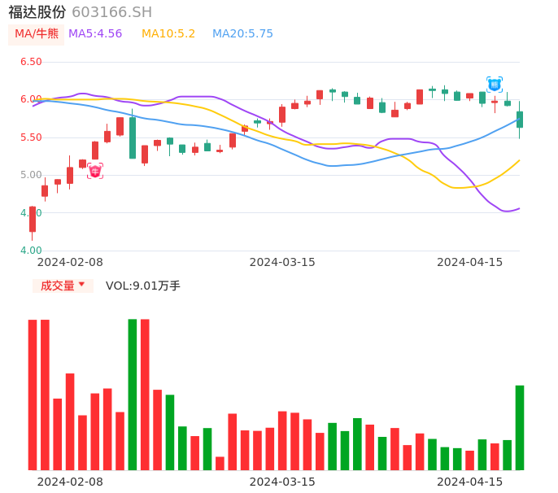Image resolution: width=558 pixels, height=493 pixels.
Task: Toggle the MA5 purple line legend
Action: click(x=95, y=34)
